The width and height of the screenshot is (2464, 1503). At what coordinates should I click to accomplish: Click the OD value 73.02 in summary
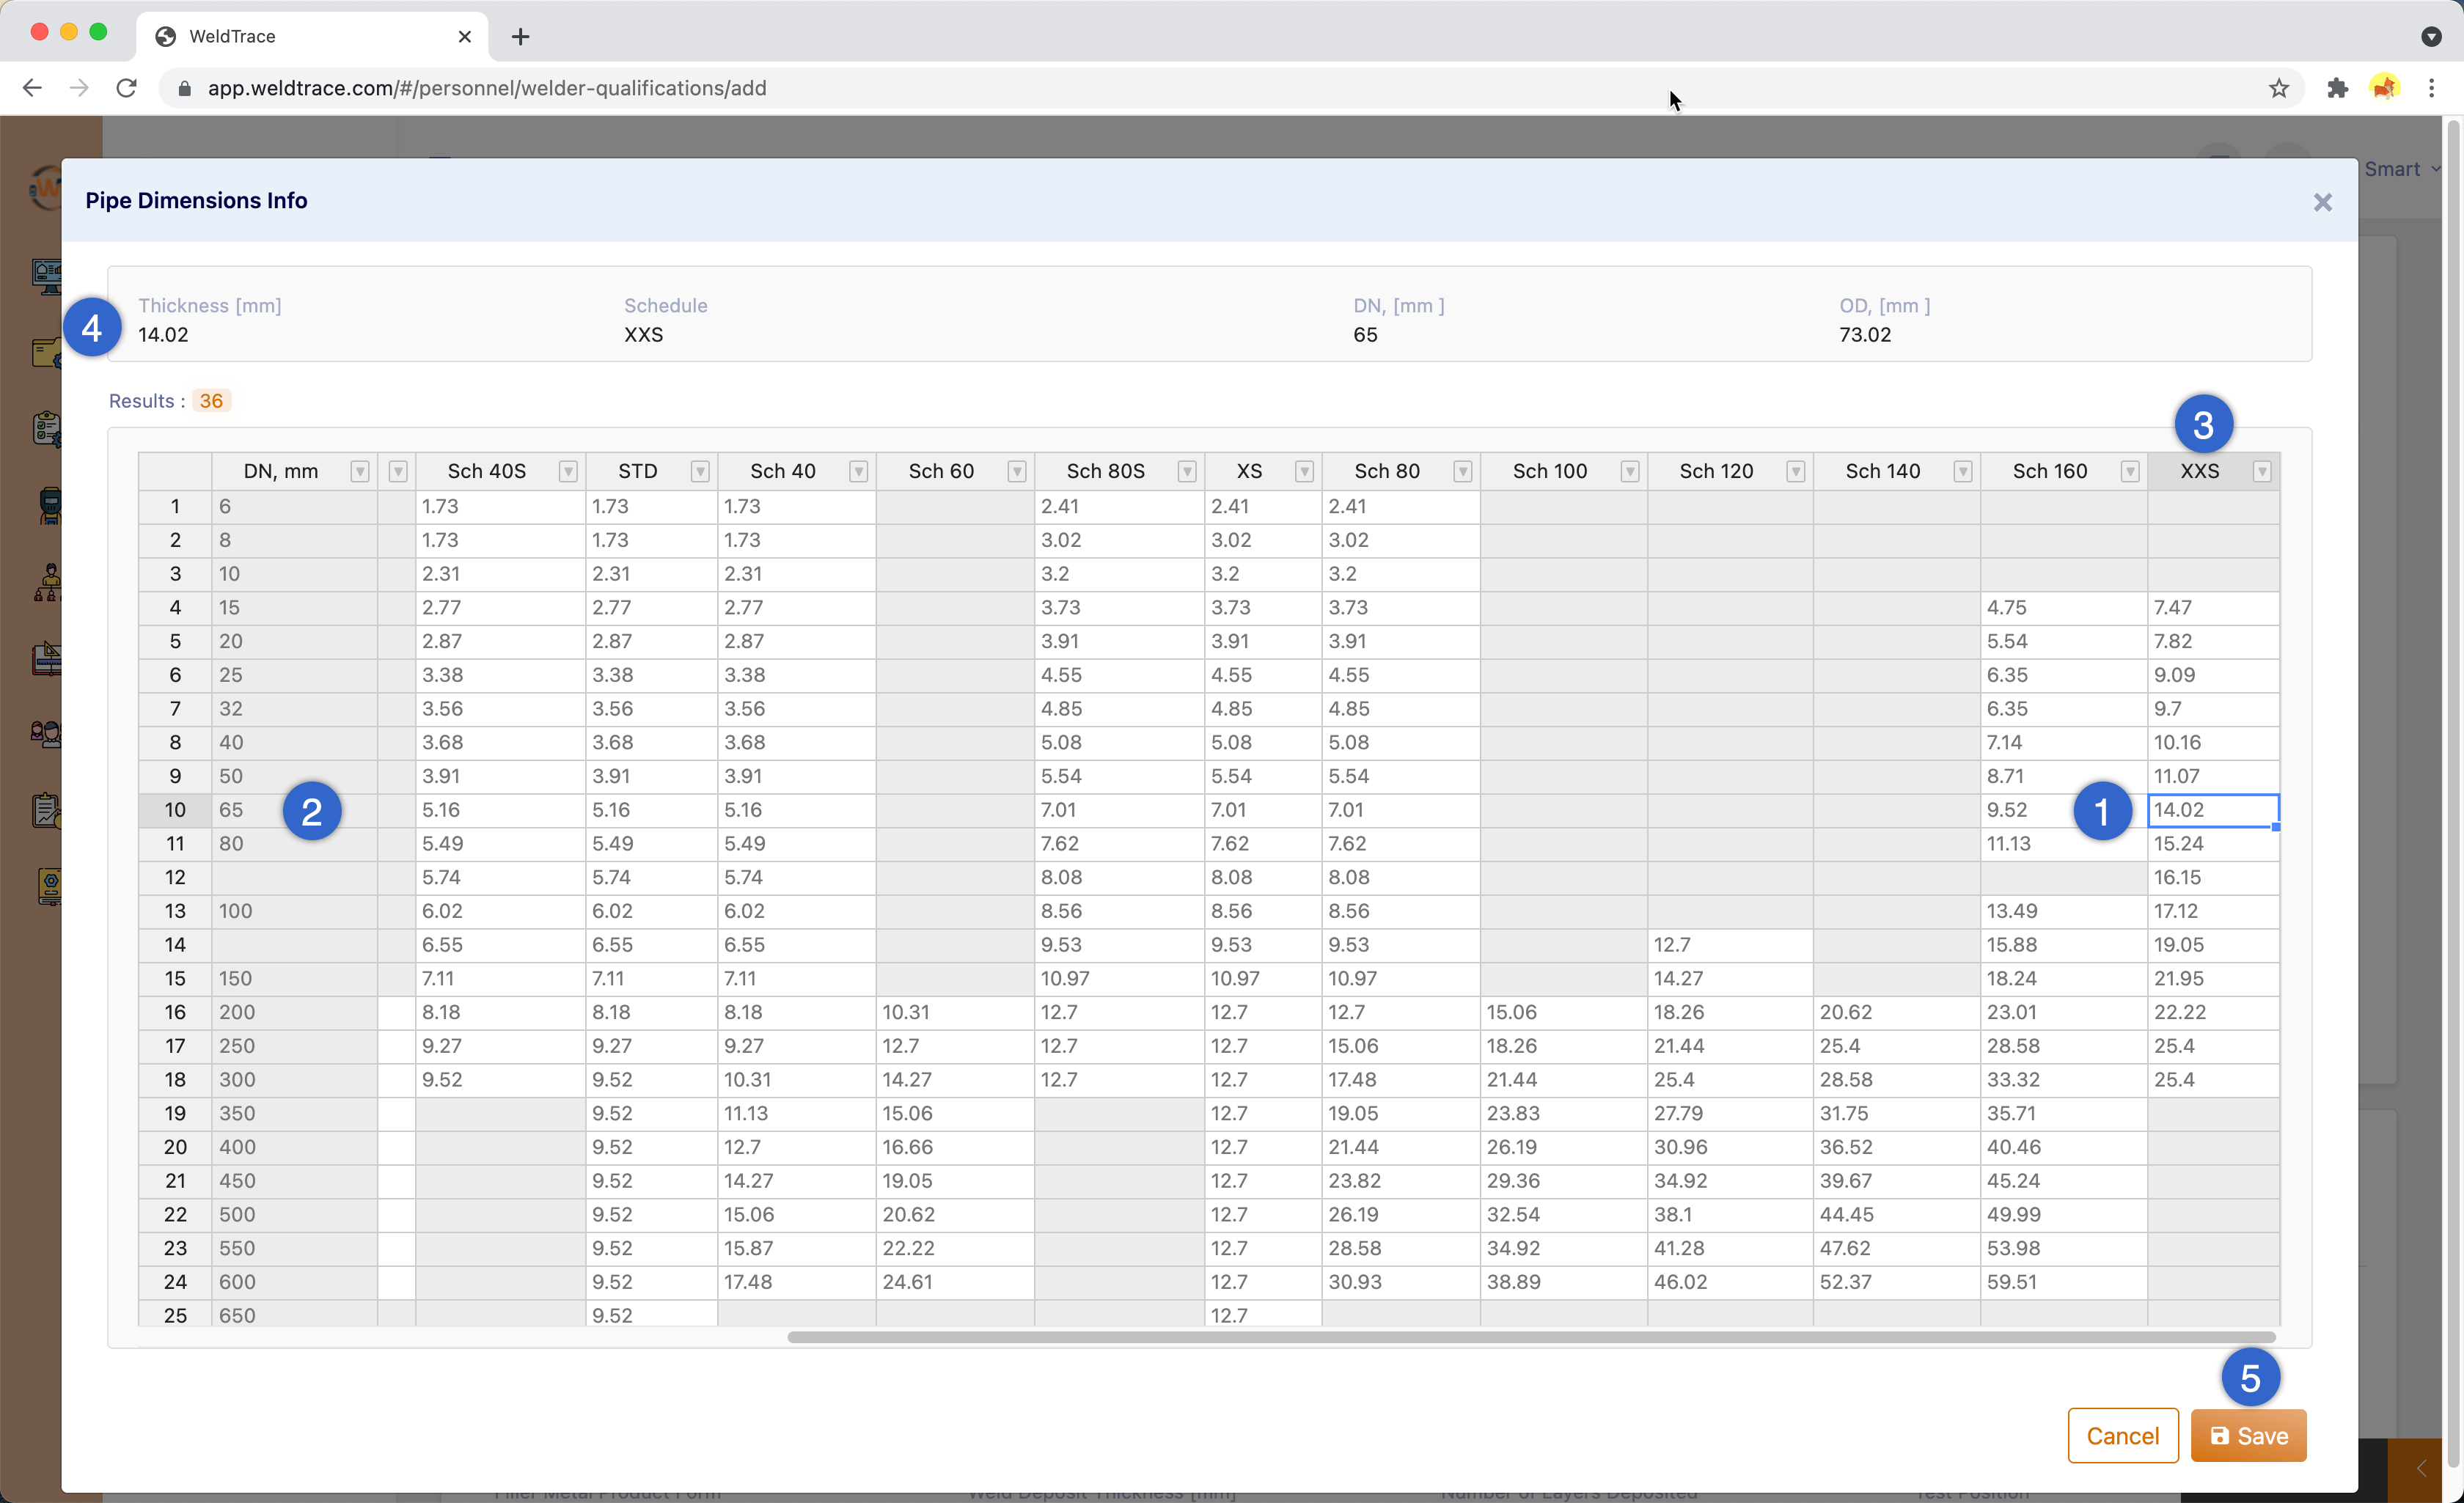click(x=1865, y=335)
